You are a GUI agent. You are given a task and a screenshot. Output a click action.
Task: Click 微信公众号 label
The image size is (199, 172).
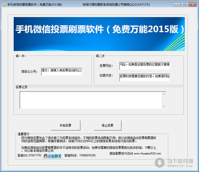[30, 72]
